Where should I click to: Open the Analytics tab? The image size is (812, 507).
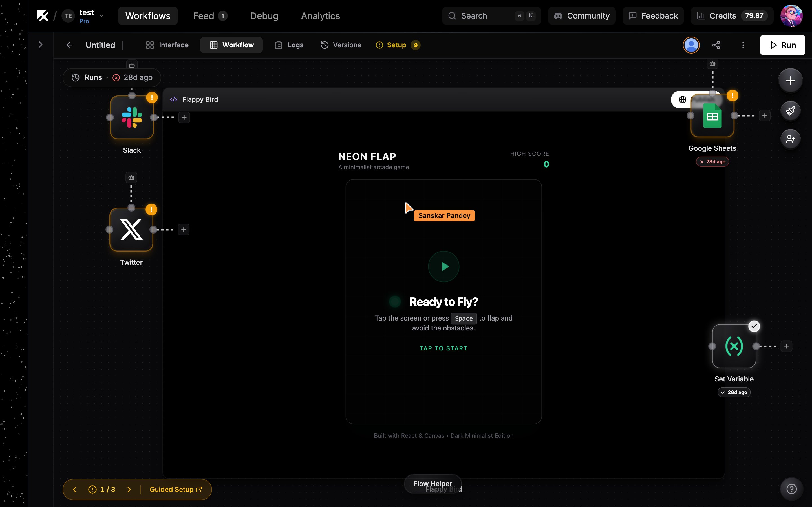tap(321, 16)
